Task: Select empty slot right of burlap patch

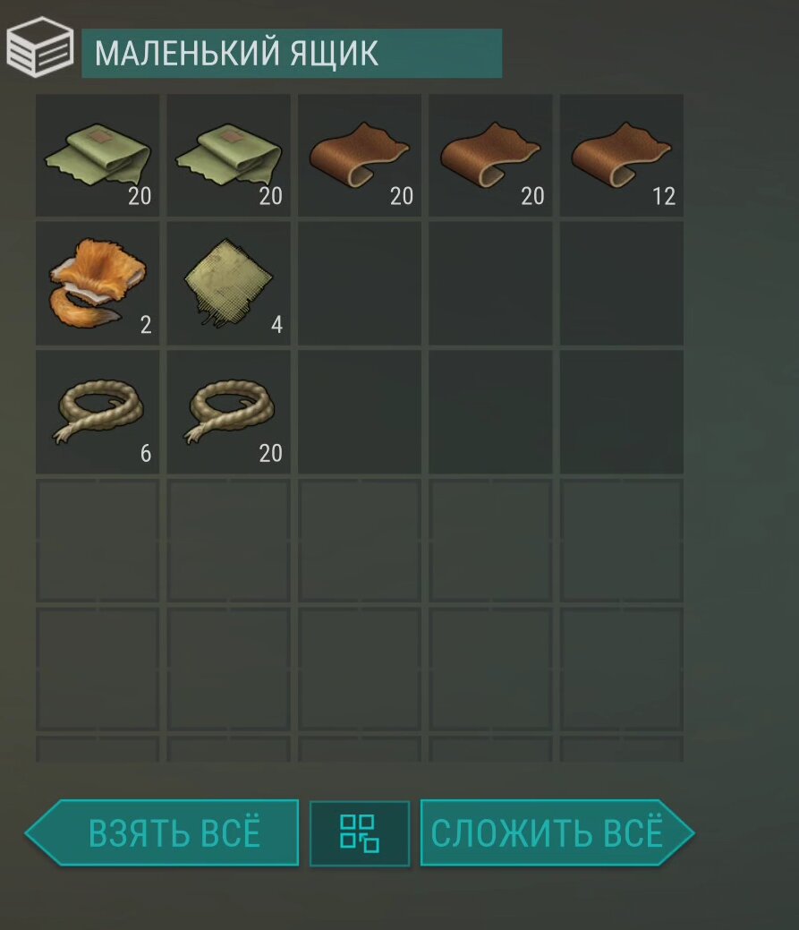Action: coord(360,284)
